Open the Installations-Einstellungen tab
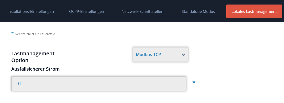Screen dimensions: 284x103 pyautogui.click(x=31, y=12)
